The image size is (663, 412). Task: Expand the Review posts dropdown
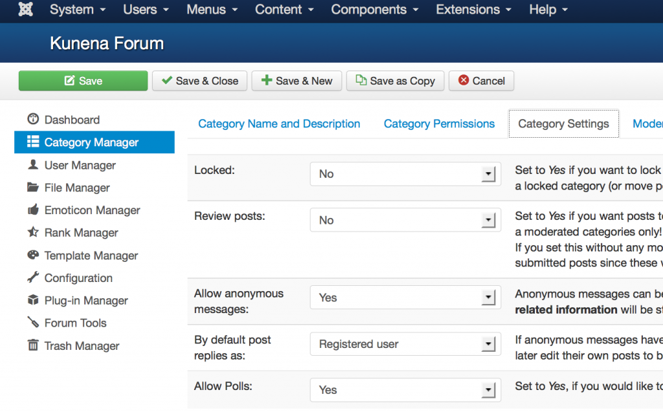[x=405, y=220]
